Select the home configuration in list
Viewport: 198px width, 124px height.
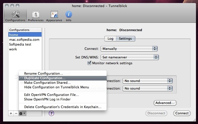tap(25, 35)
